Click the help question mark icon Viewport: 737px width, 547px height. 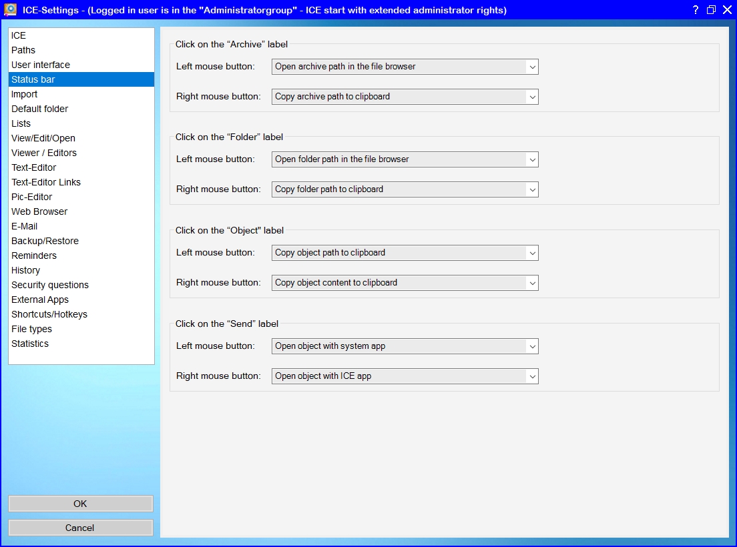coord(695,10)
